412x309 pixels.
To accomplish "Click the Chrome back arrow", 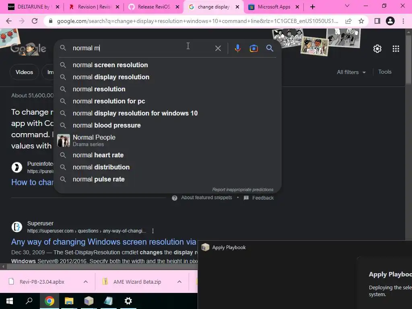I will (9, 21).
